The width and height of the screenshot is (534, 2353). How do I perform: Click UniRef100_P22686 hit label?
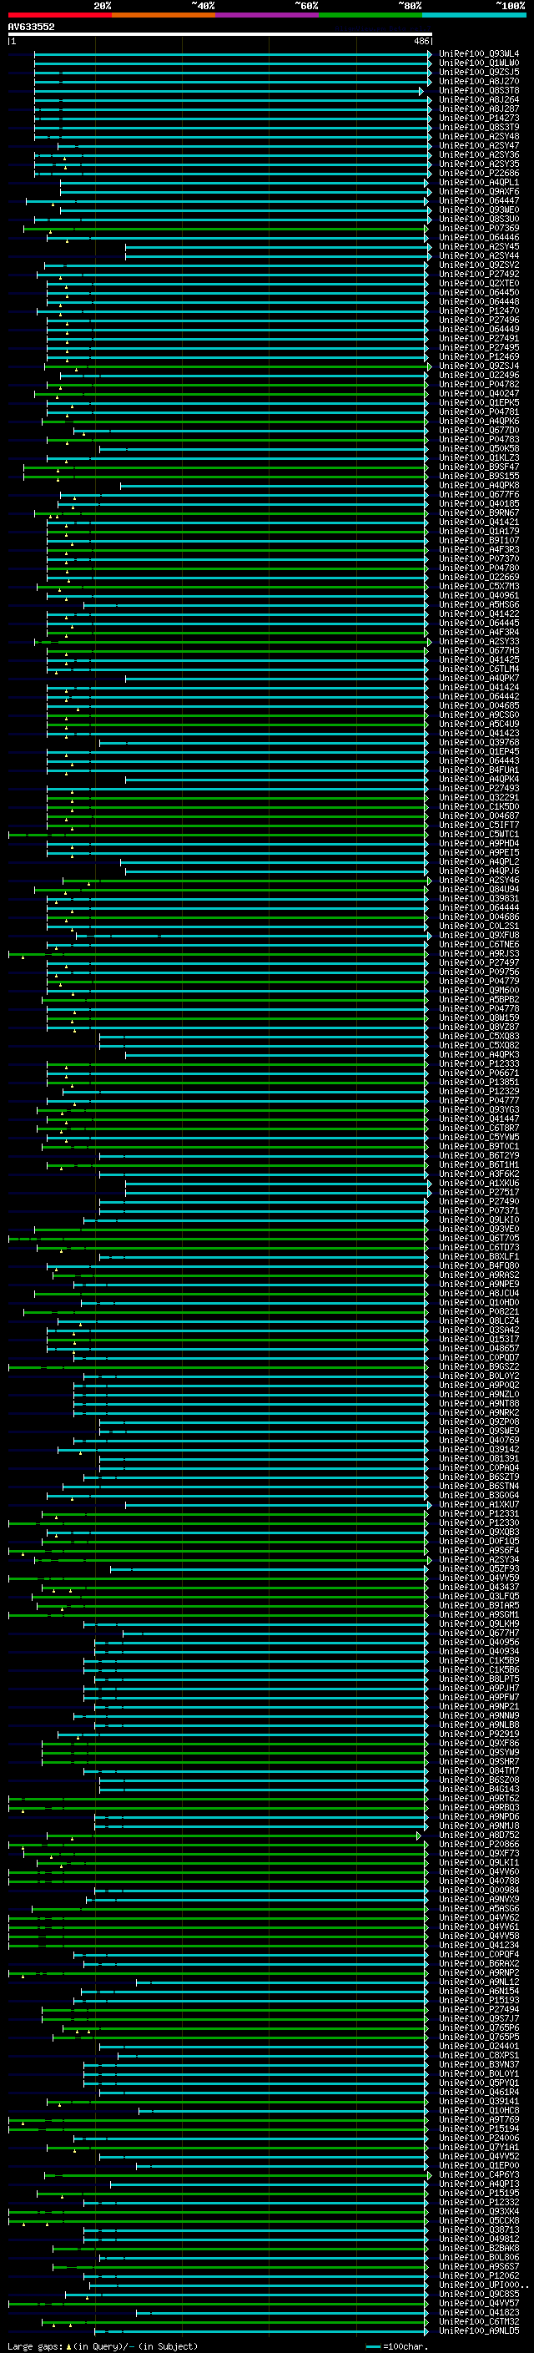click(478, 174)
